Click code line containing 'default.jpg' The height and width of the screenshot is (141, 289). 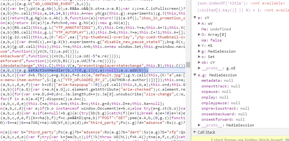(x=93, y=75)
